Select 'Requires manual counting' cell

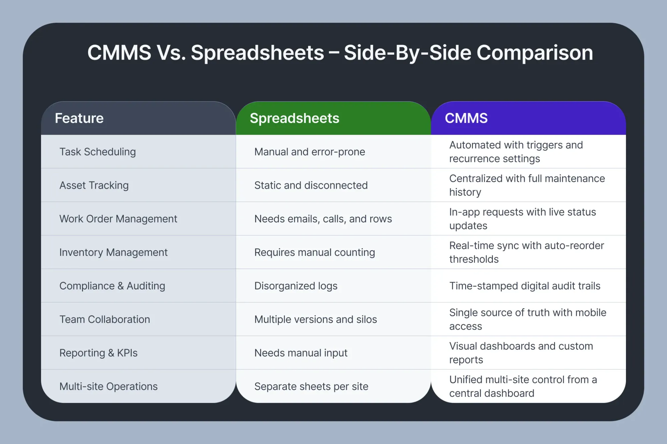(x=333, y=252)
